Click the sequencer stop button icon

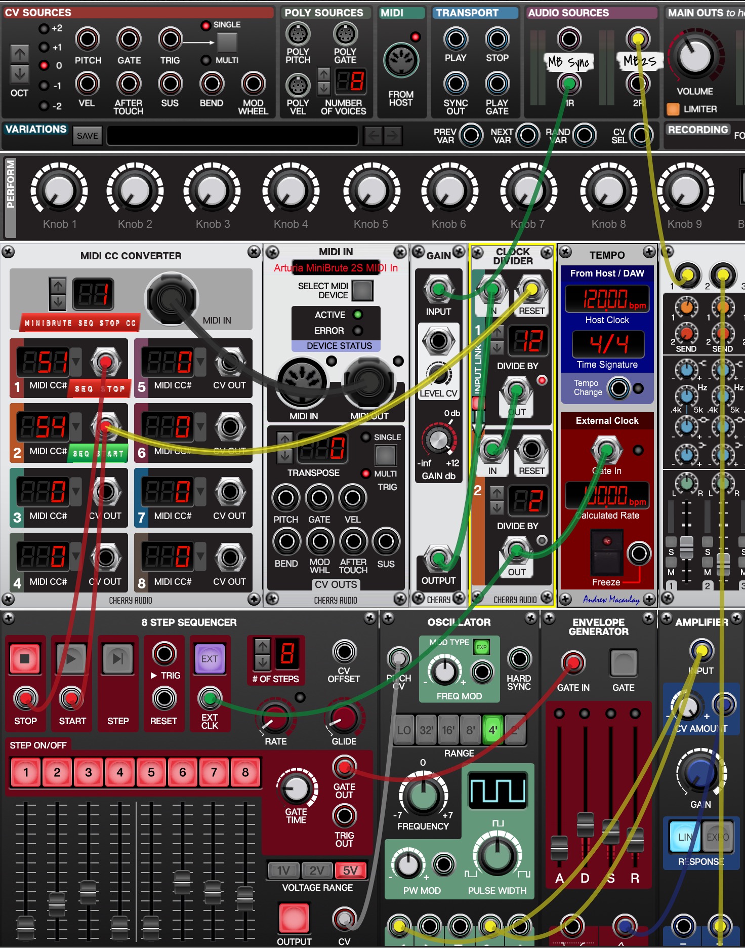pyautogui.click(x=25, y=659)
